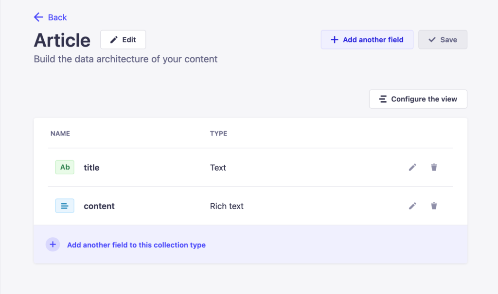The width and height of the screenshot is (498, 294).
Task: Navigate back using the Back link
Action: [x=50, y=17]
